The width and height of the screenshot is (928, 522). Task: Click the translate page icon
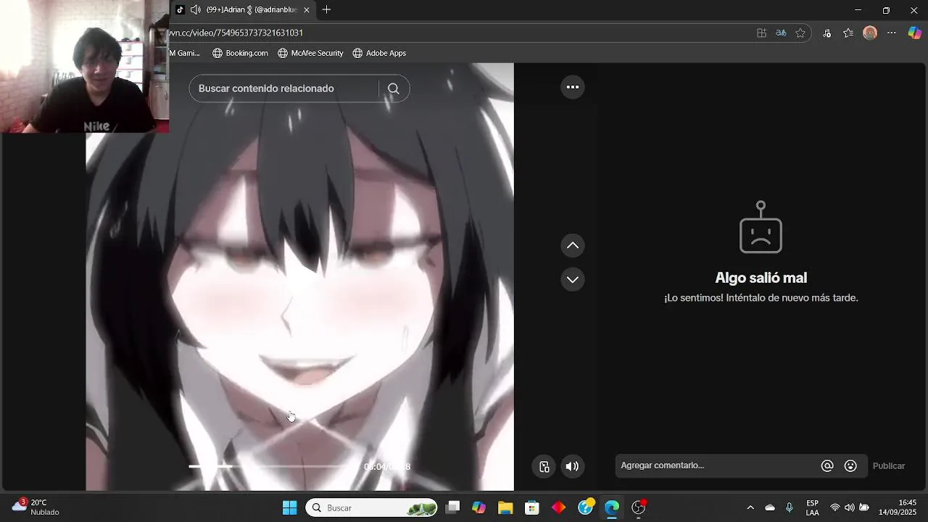[781, 33]
